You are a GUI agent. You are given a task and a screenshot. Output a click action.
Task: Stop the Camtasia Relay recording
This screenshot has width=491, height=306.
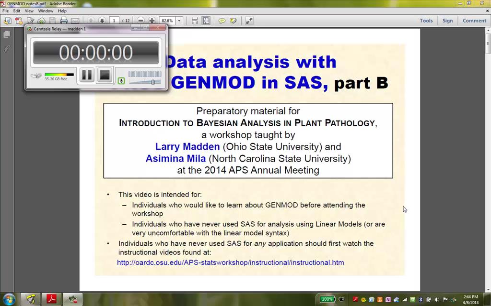coord(105,75)
